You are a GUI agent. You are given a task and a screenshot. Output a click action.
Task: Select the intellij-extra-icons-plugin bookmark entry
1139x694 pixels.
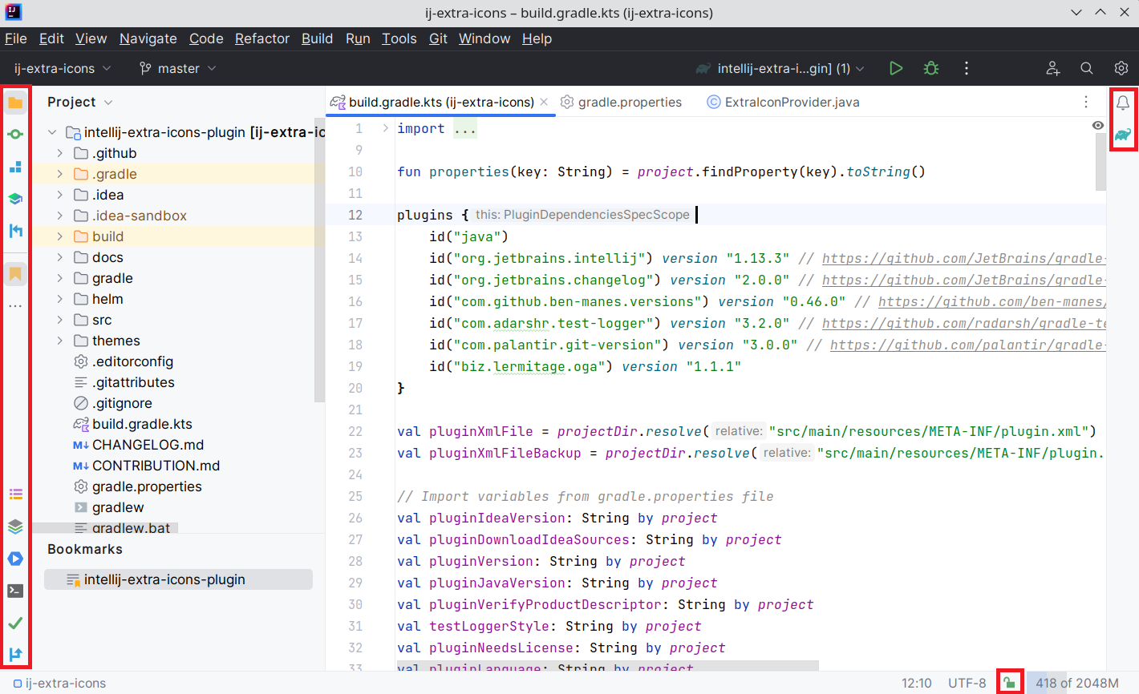click(x=178, y=579)
